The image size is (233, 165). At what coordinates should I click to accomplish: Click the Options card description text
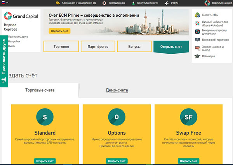tap(116, 142)
